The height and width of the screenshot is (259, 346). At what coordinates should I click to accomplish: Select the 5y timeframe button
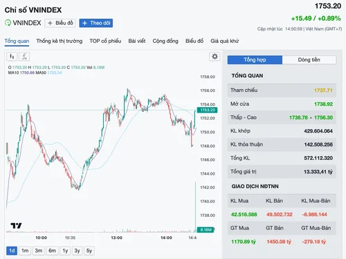[89, 251]
